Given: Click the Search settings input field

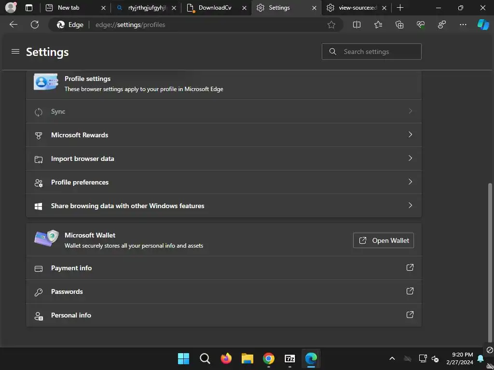Looking at the screenshot, I should pyautogui.click(x=371, y=52).
